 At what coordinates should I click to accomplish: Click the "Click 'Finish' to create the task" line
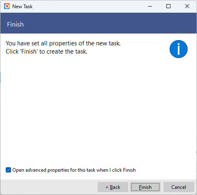point(47,52)
